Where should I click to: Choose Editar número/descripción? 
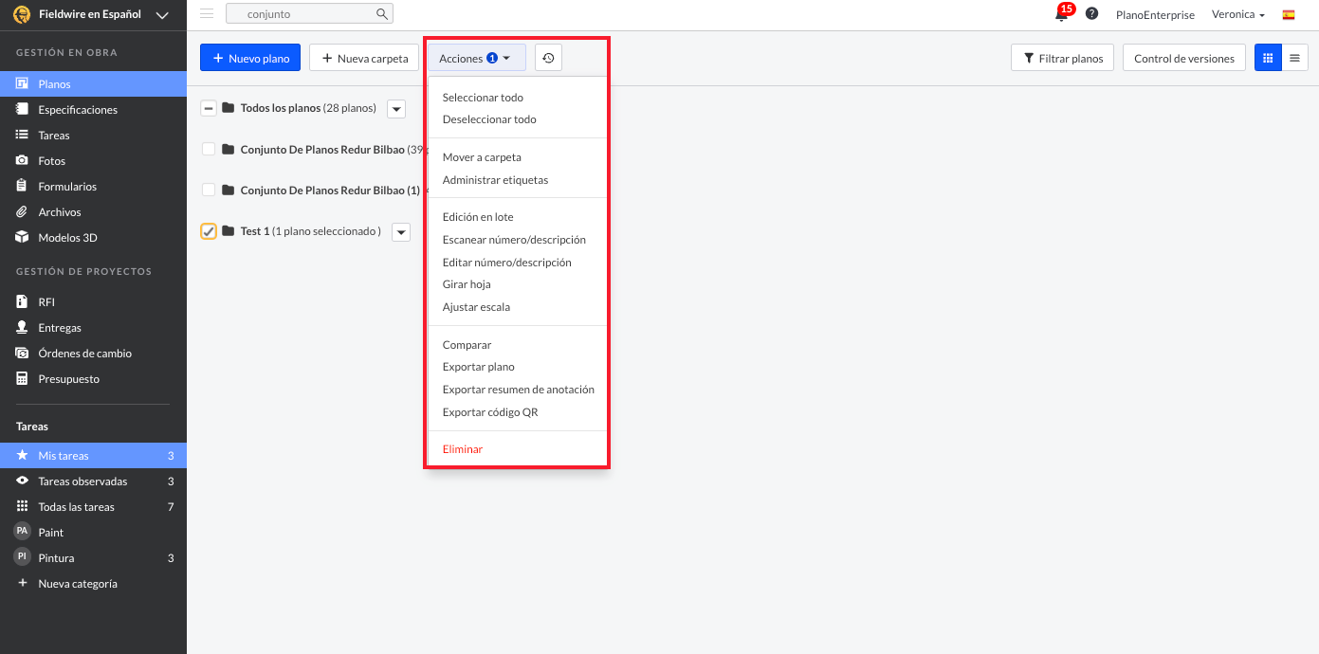[x=506, y=263]
